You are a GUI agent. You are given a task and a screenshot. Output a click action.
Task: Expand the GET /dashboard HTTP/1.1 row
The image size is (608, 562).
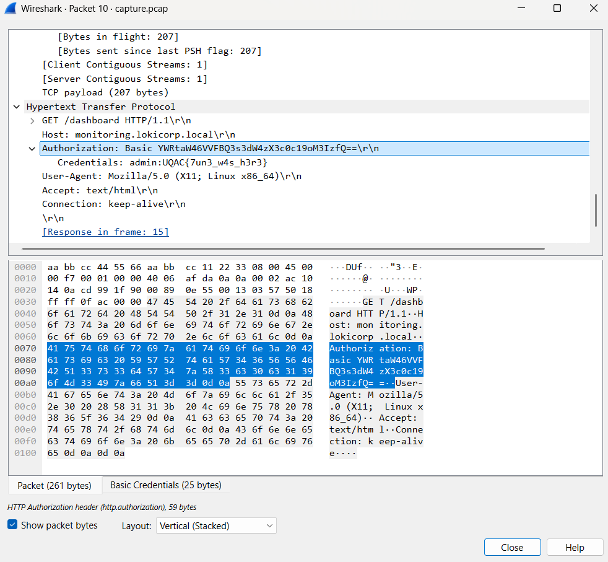32,121
